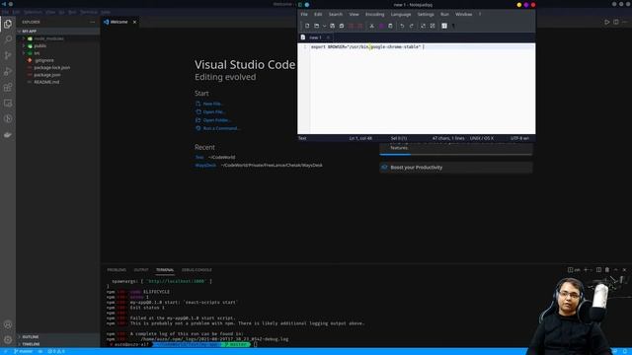Click the Redo icon in Notepadqq toolbar
This screenshot has height=355, width=632.
click(x=411, y=26)
